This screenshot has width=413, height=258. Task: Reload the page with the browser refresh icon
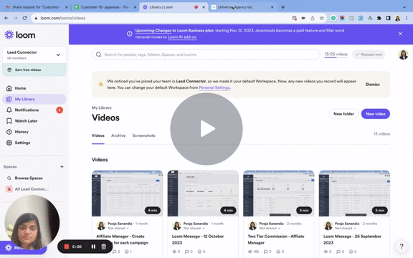24,18
